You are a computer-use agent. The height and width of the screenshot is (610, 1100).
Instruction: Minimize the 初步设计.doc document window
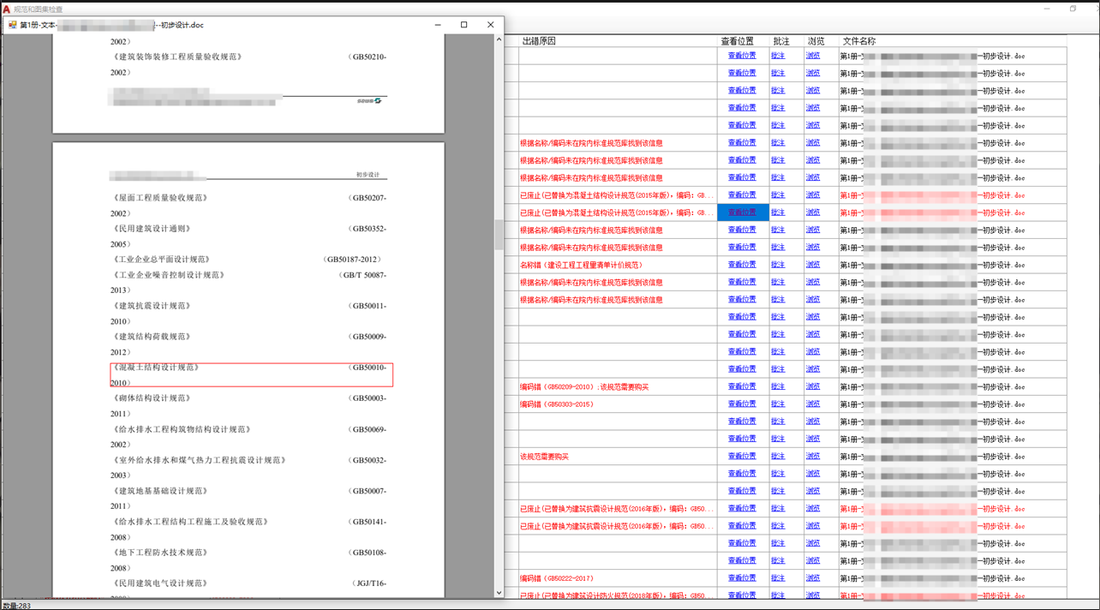(438, 25)
